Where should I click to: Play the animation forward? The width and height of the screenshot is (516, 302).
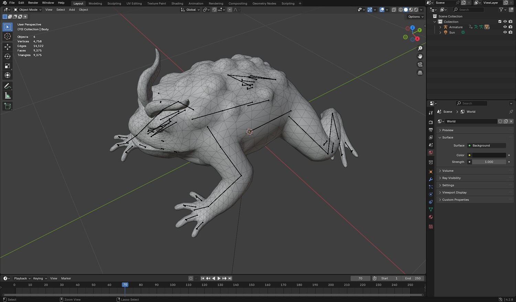[x=219, y=278]
